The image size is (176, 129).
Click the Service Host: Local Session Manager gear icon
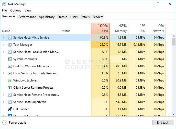pyautogui.click(x=10, y=52)
